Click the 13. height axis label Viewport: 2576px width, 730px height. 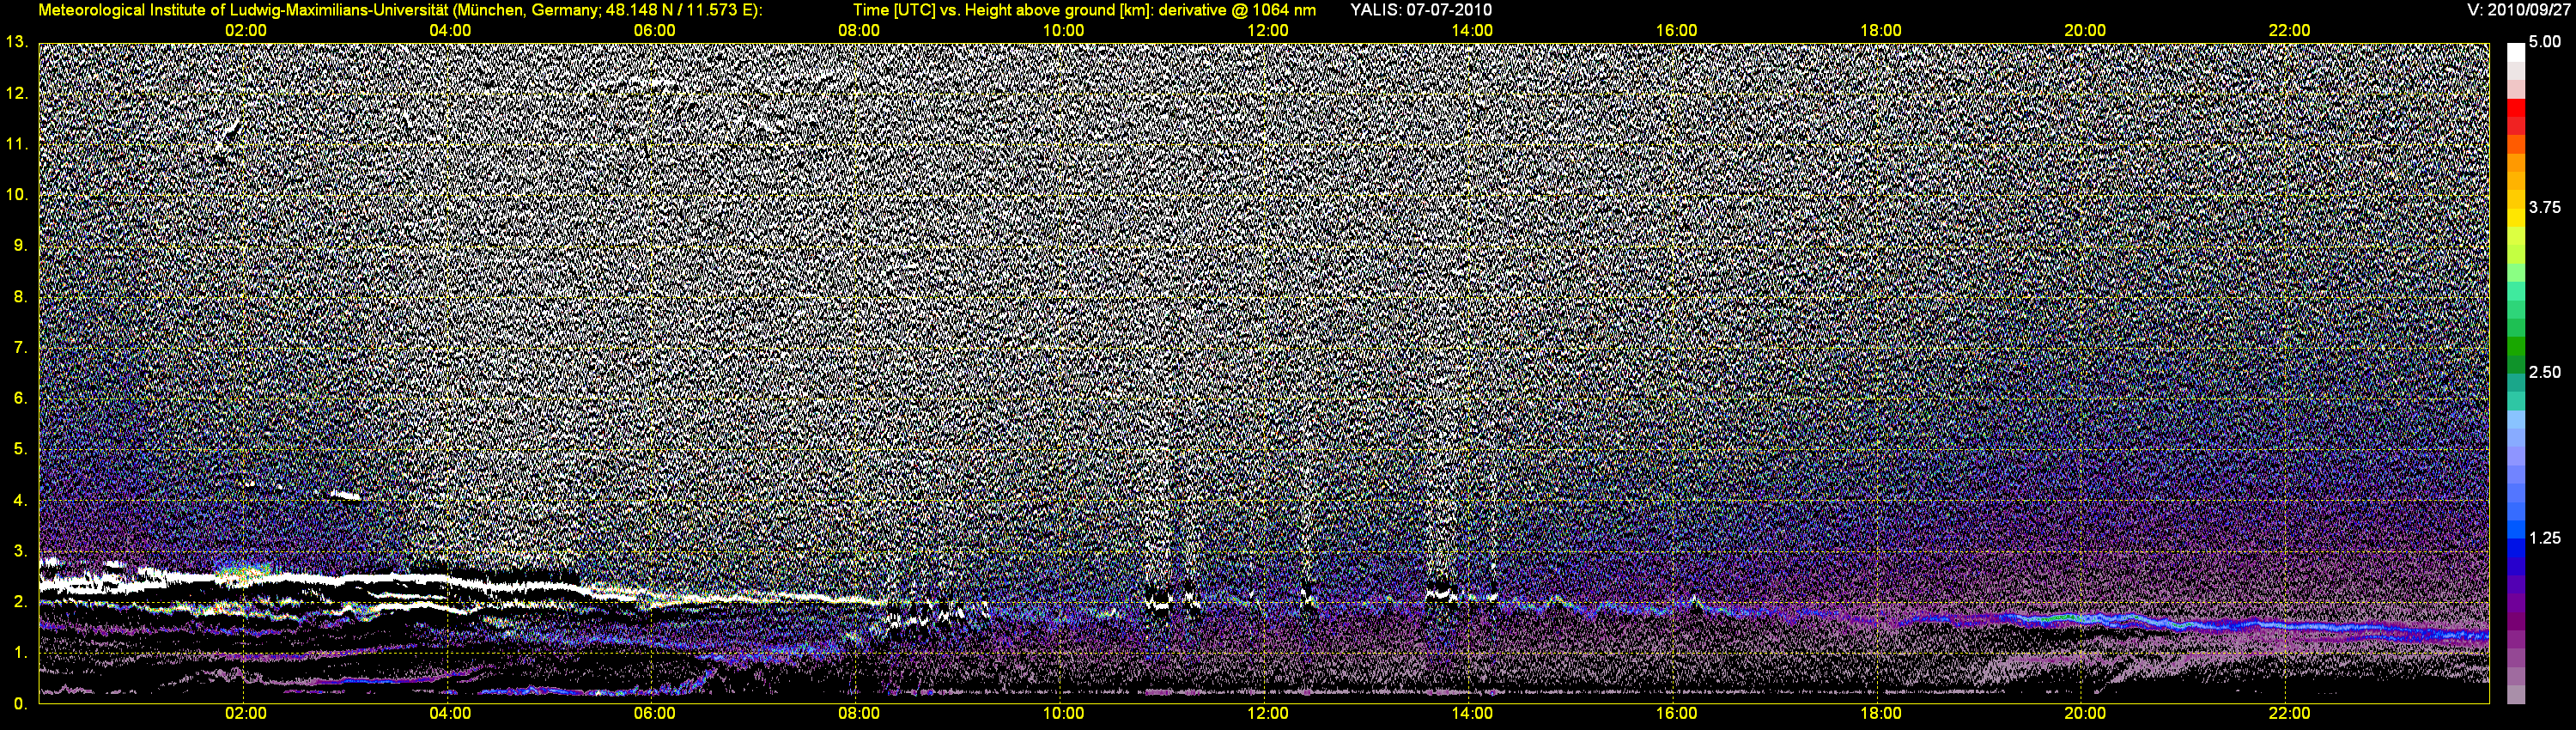point(16,42)
